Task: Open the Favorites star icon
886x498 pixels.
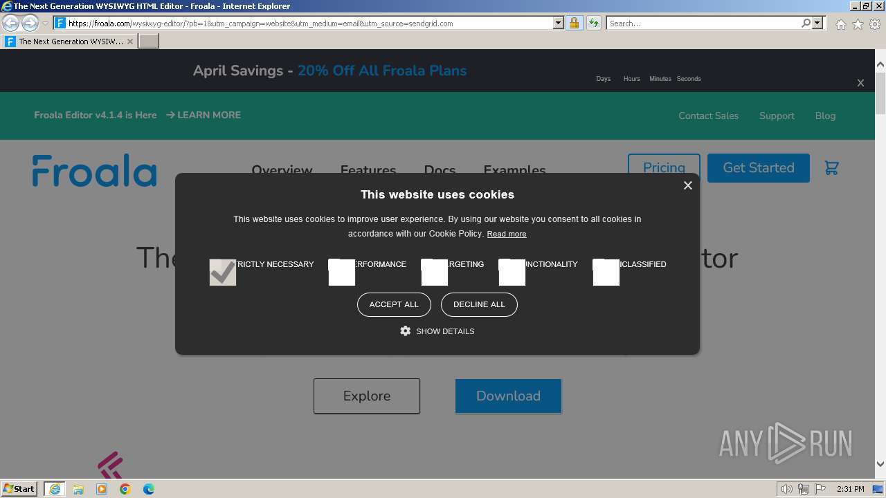Action: [x=858, y=24]
